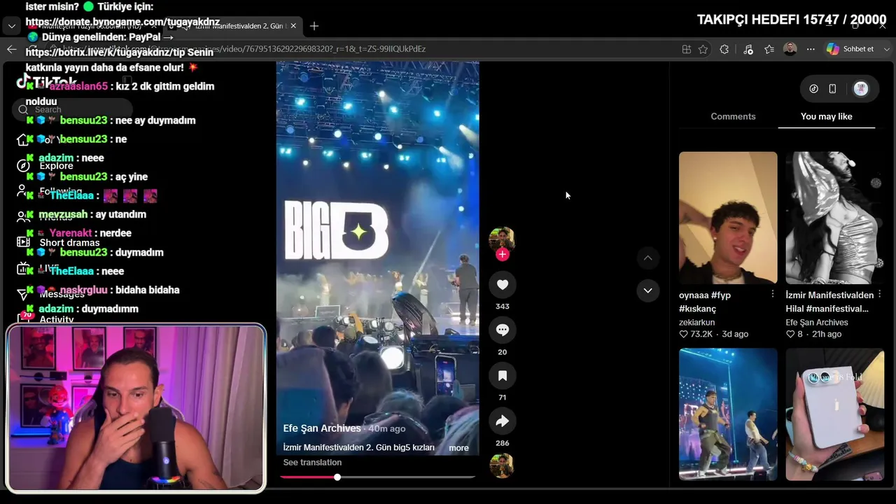The width and height of the screenshot is (896, 504).
Task: Click chat message 'nerdee' from Yarenakt
Action: click(78, 233)
